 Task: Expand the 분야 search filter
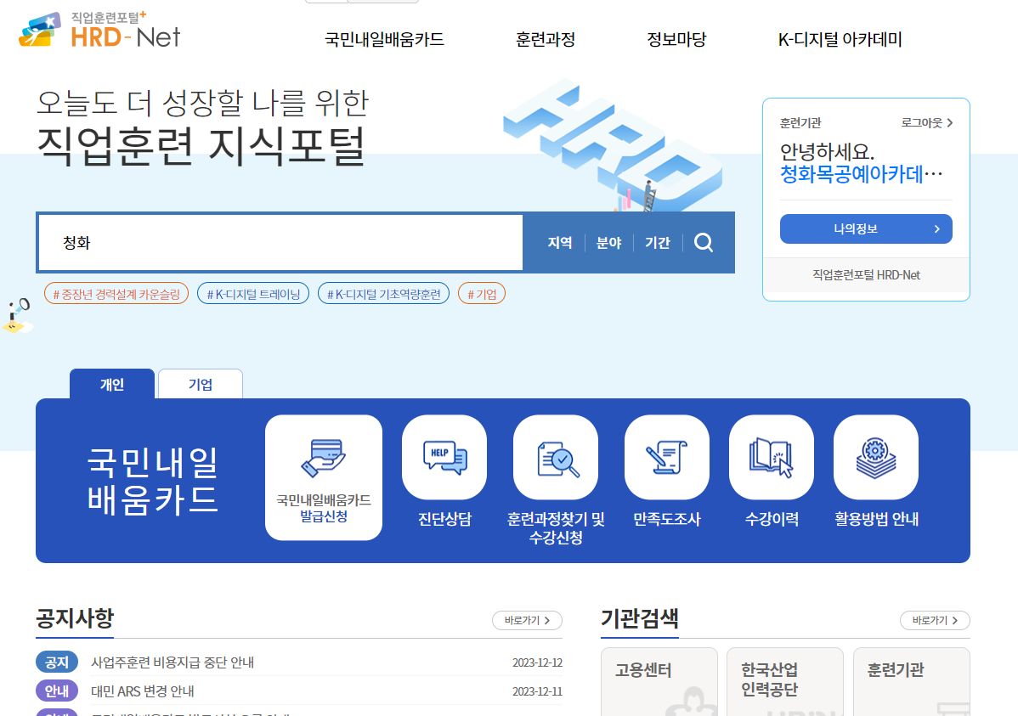click(x=609, y=243)
